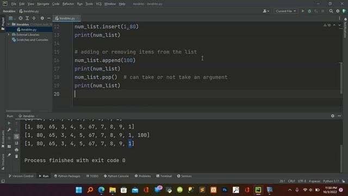Click the editor vertical scrollbar
The height and width of the screenshot is (196, 348).
coord(341,78)
